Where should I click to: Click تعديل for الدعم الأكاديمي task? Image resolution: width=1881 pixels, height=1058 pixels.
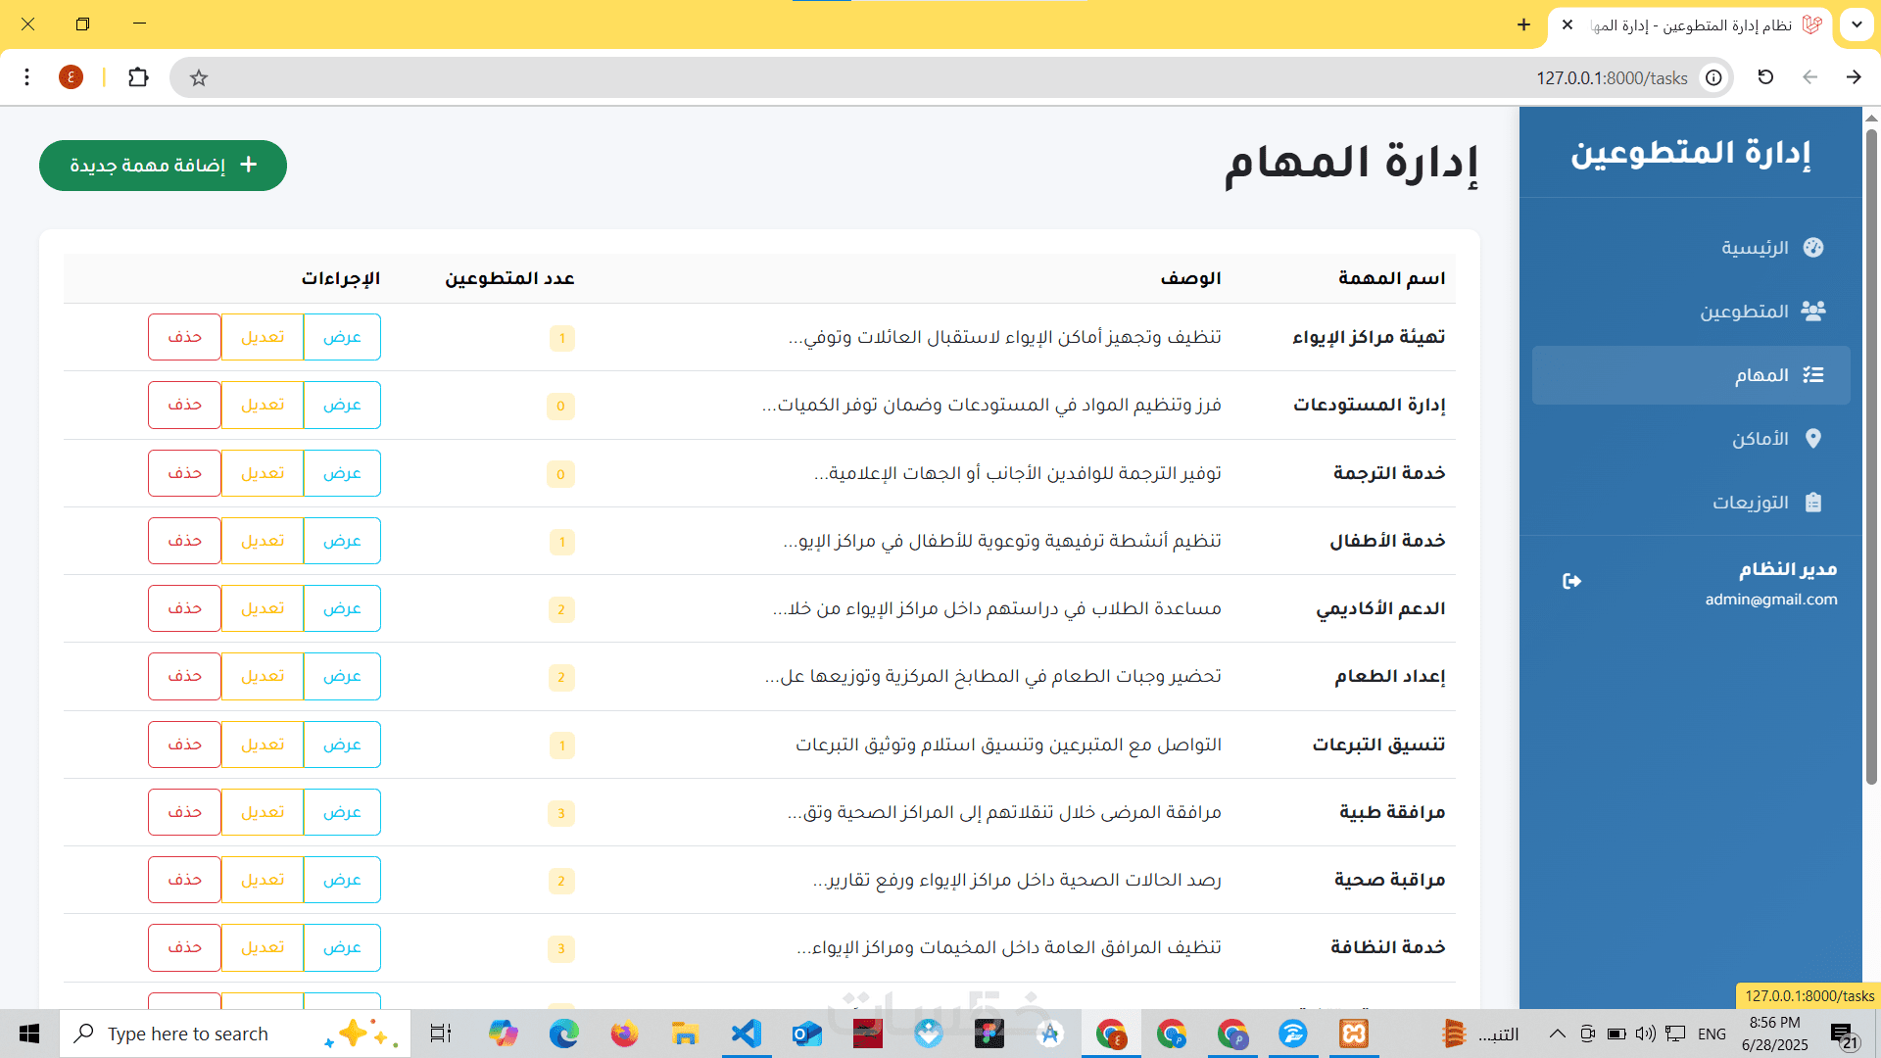pyautogui.click(x=263, y=608)
